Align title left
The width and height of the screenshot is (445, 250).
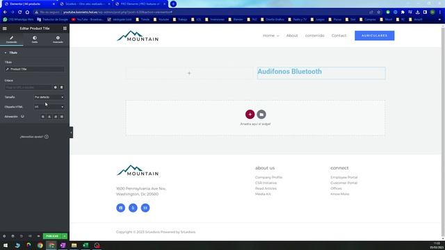point(43,117)
